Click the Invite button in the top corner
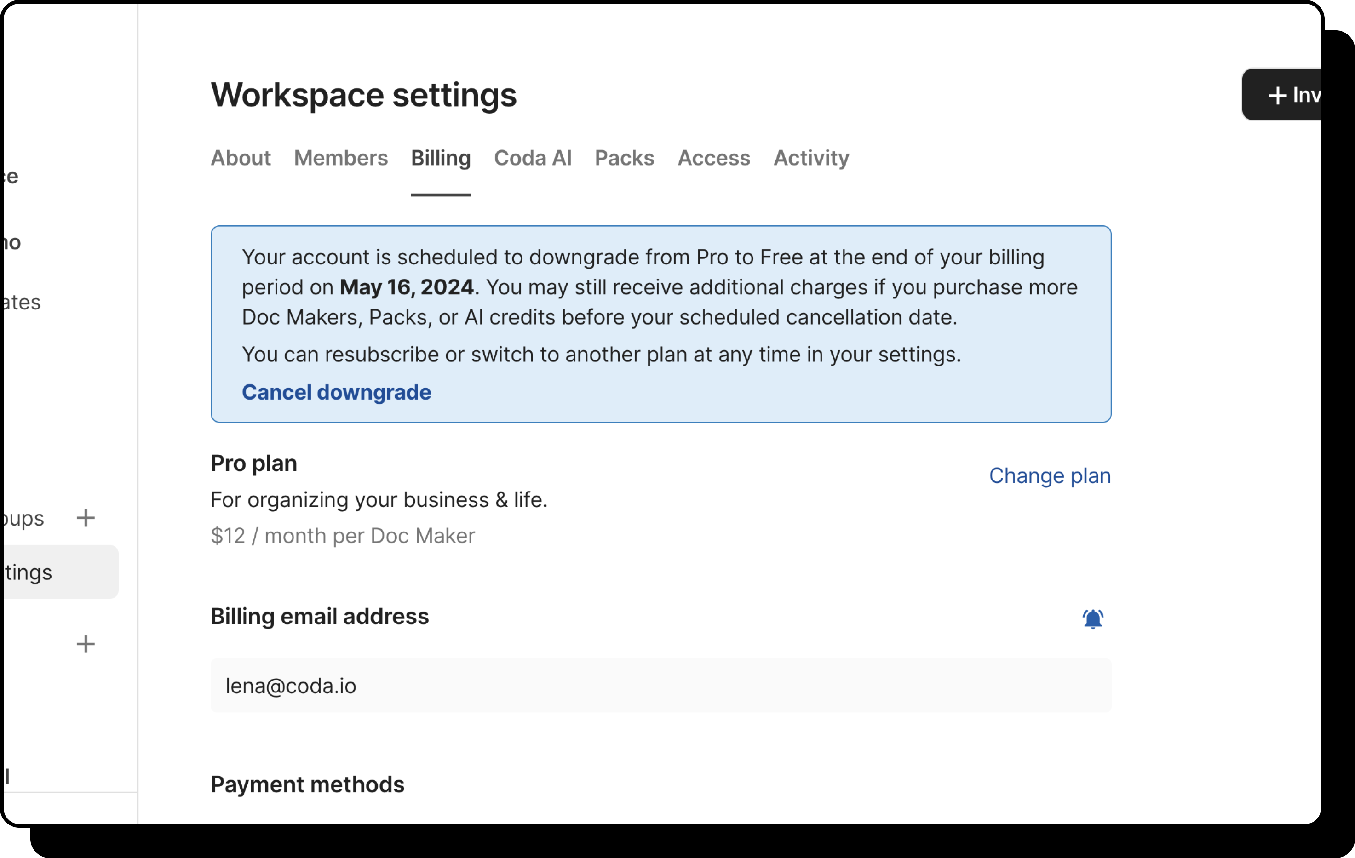 pos(1300,95)
